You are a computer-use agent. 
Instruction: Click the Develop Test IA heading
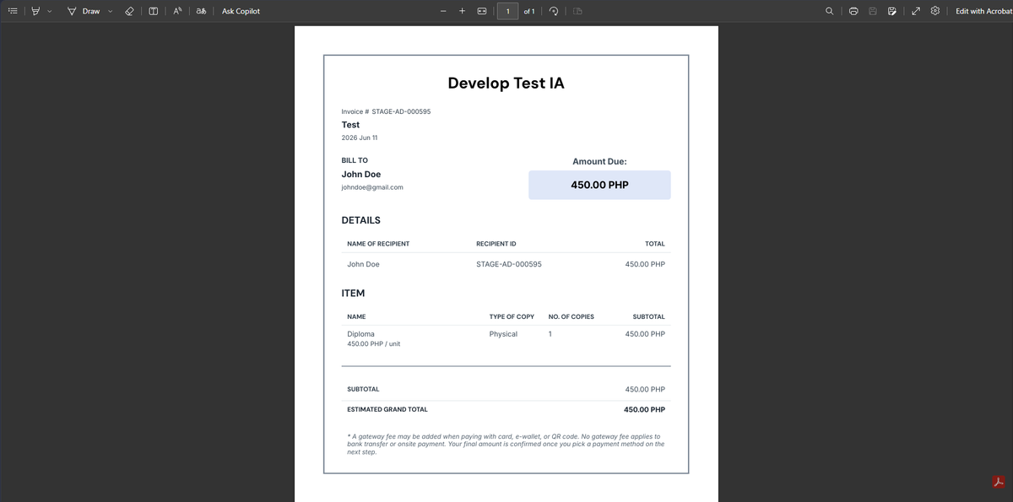click(x=506, y=83)
